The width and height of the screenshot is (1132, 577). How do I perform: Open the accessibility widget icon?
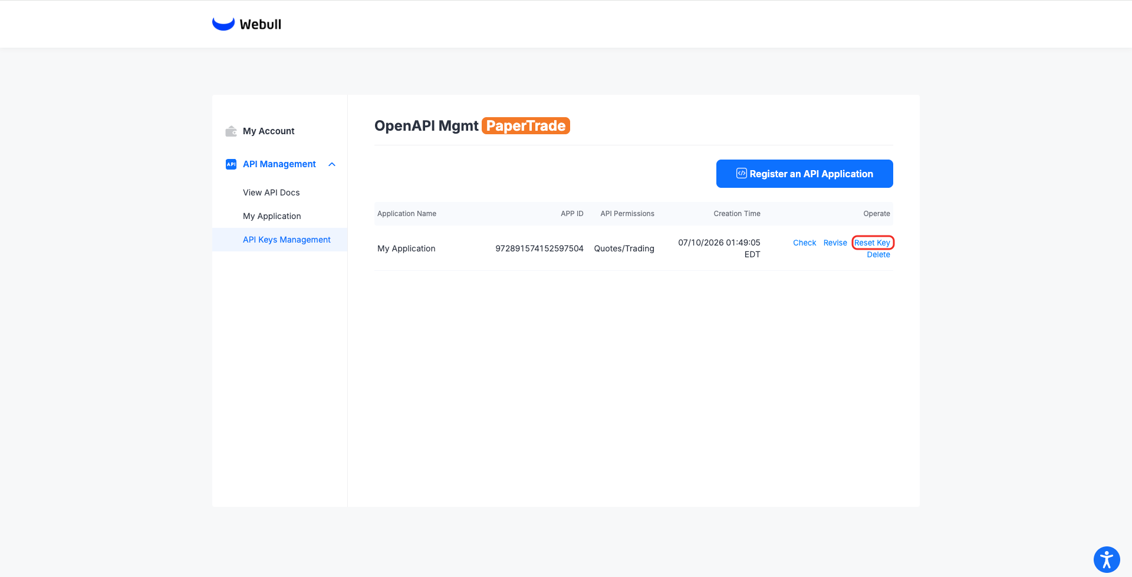coord(1107,559)
